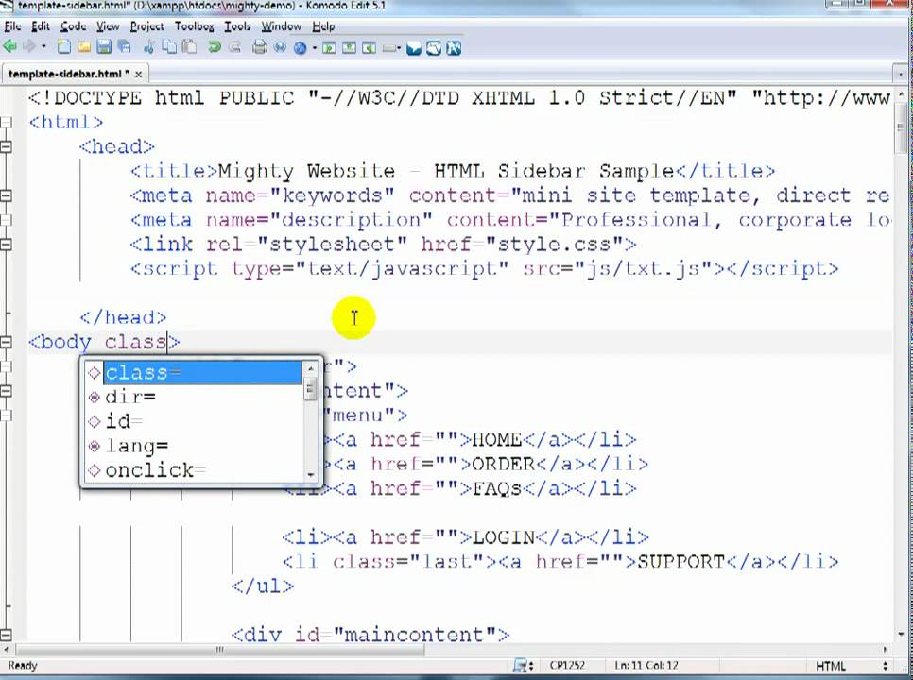Click the Print Preview icon

280,48
